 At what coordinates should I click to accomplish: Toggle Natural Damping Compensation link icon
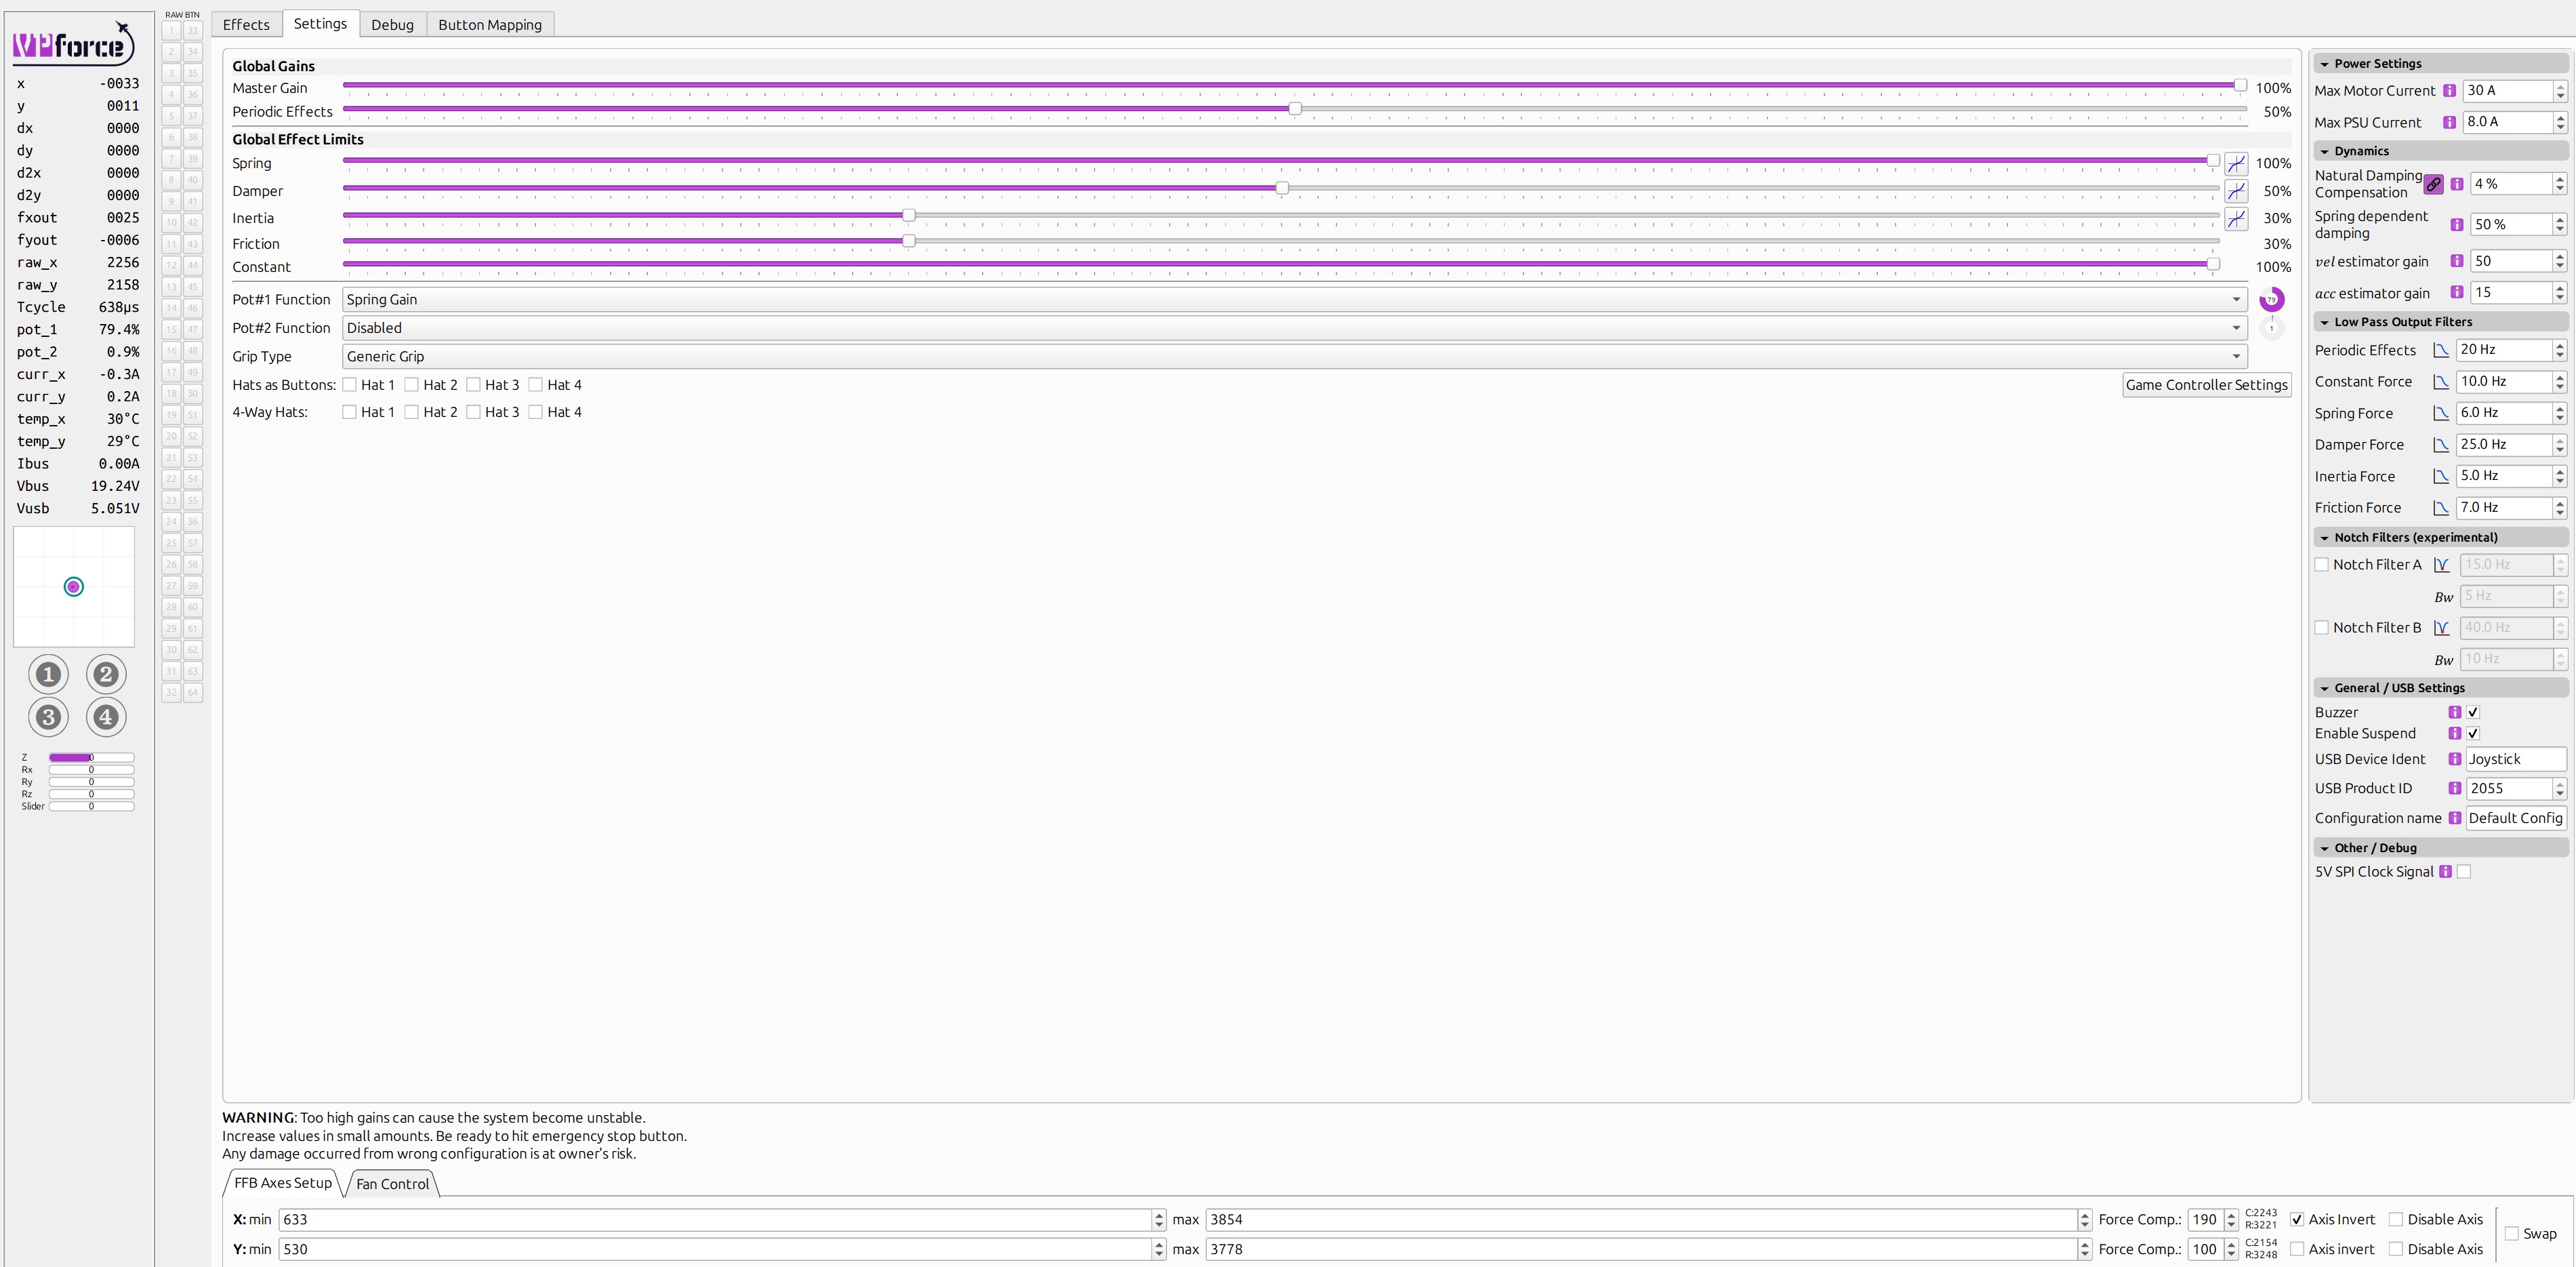[x=2433, y=184]
